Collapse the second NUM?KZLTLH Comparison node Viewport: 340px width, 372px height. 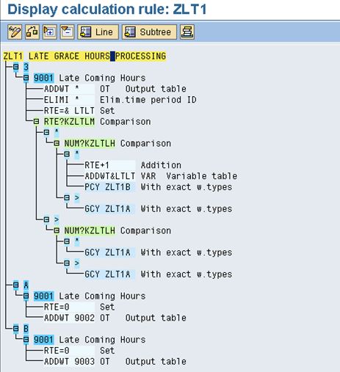(57, 230)
